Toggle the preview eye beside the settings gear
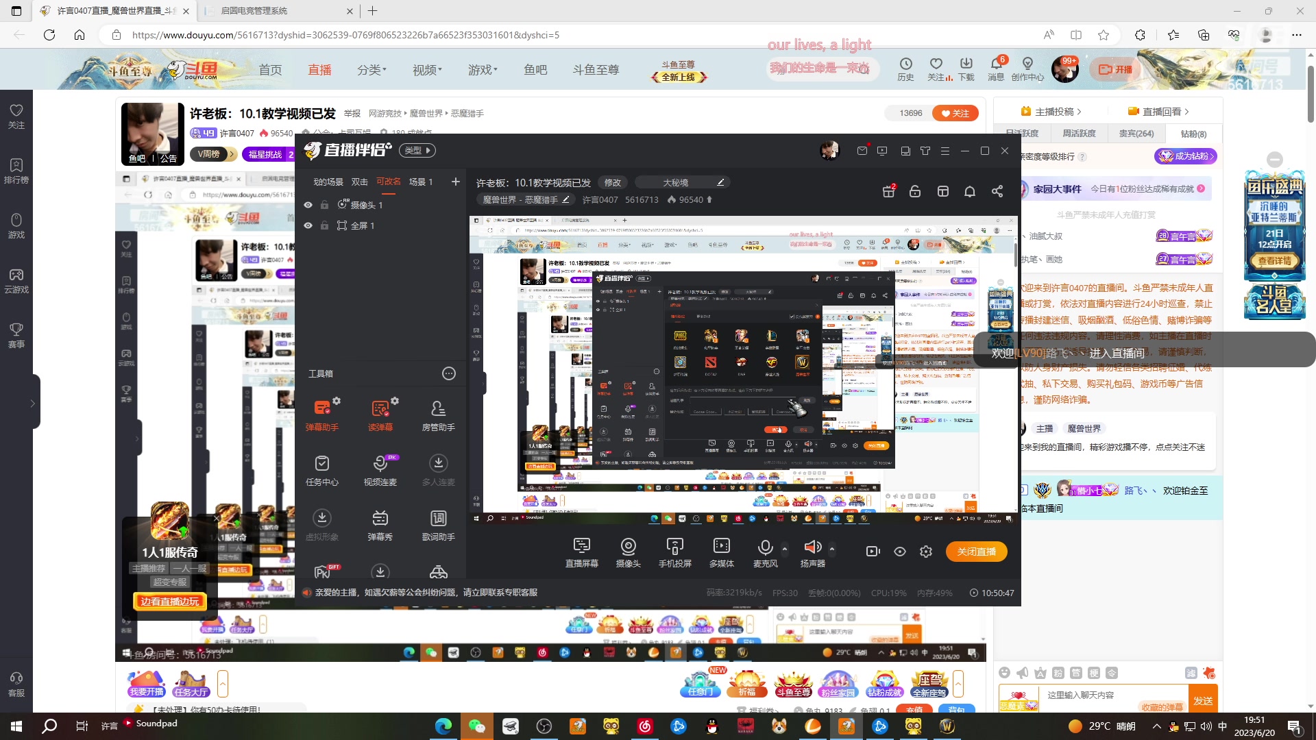Viewport: 1316px width, 740px height. [900, 552]
